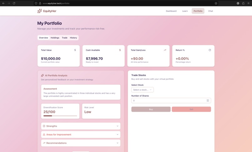Click the Number of Shares stepper arrows

(x=208, y=100)
